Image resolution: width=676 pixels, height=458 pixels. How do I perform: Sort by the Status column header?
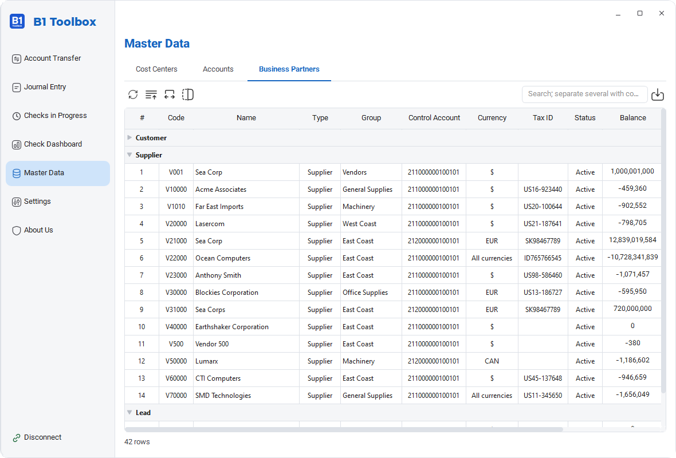pyautogui.click(x=585, y=117)
